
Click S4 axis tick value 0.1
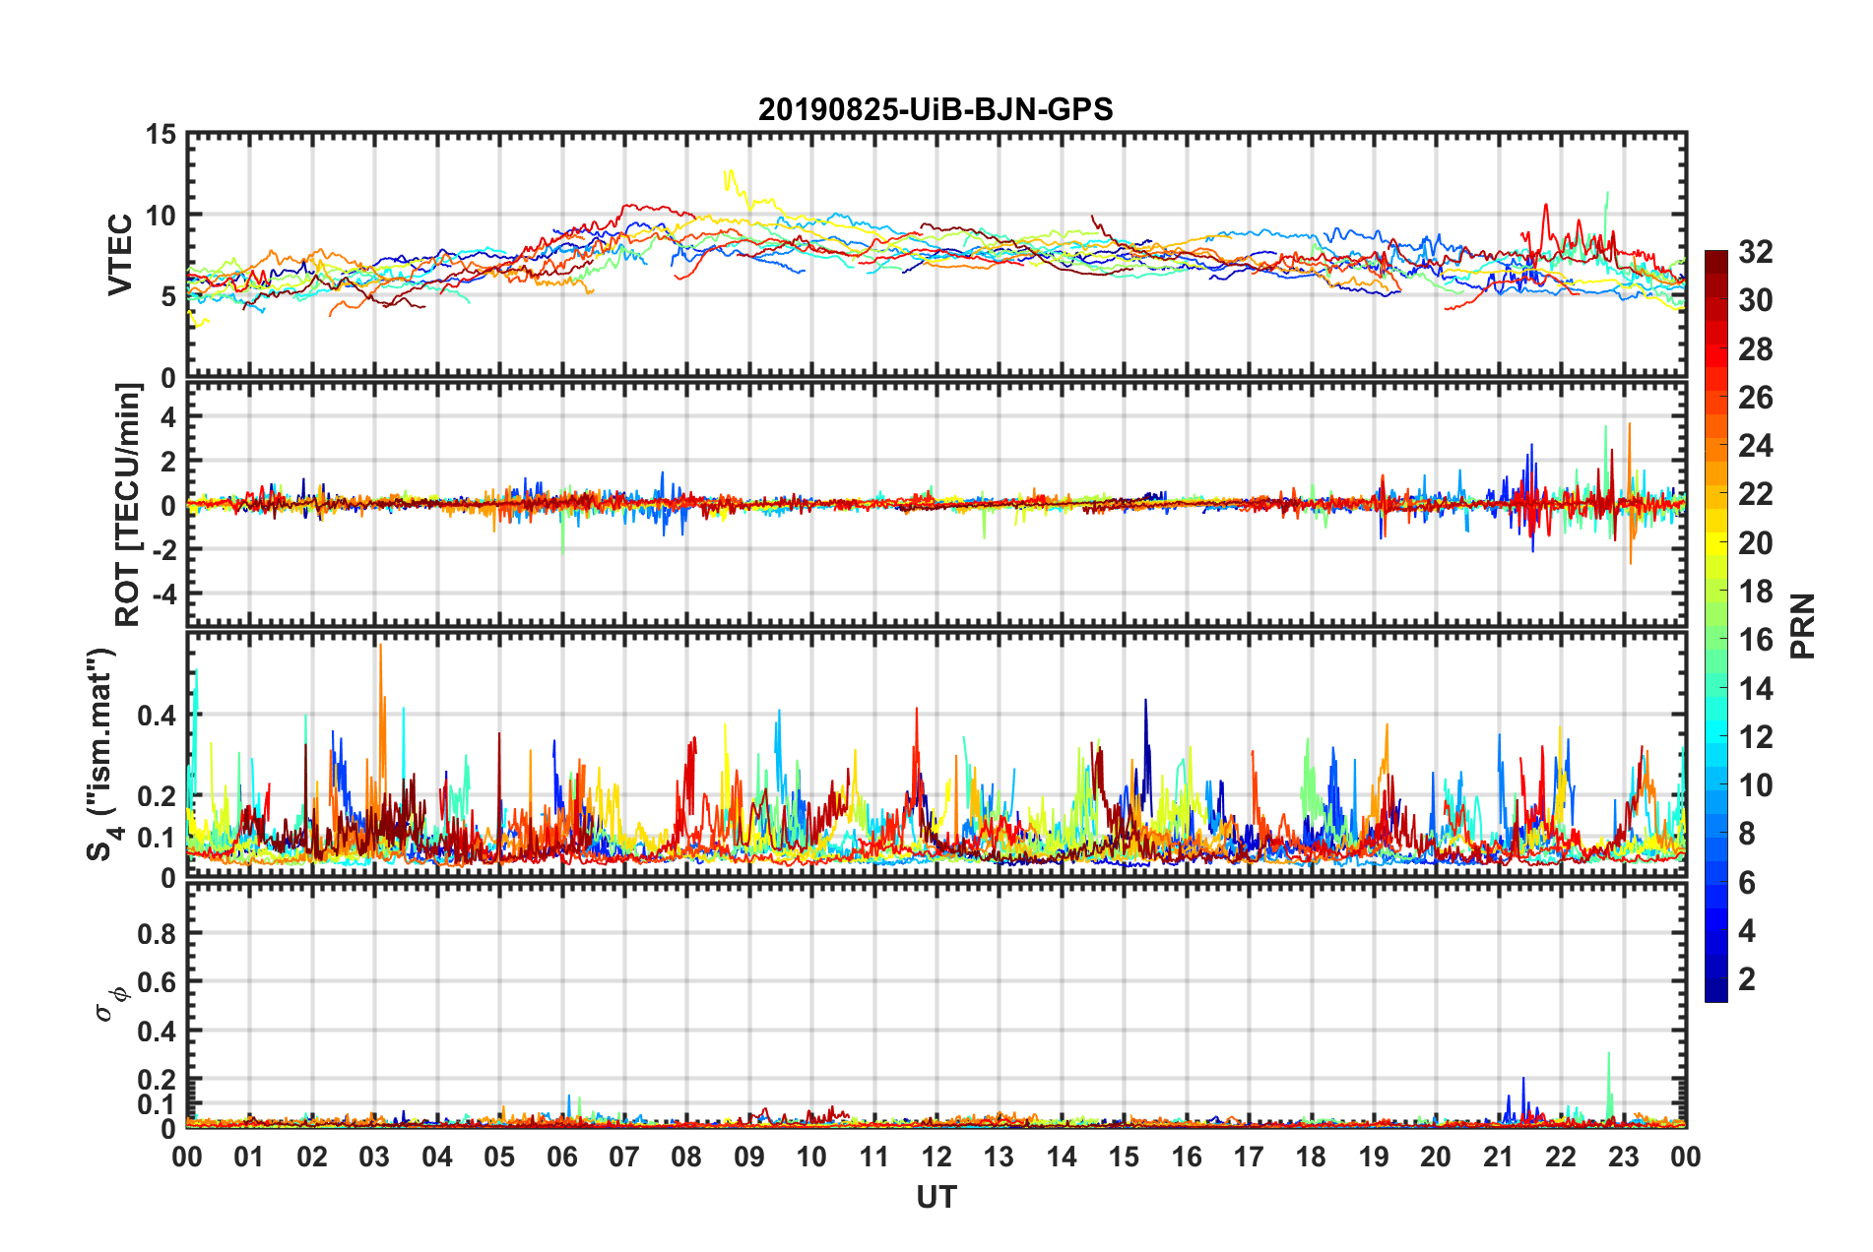(157, 838)
